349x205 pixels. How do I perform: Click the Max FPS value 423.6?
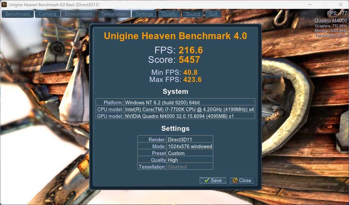[x=192, y=79]
